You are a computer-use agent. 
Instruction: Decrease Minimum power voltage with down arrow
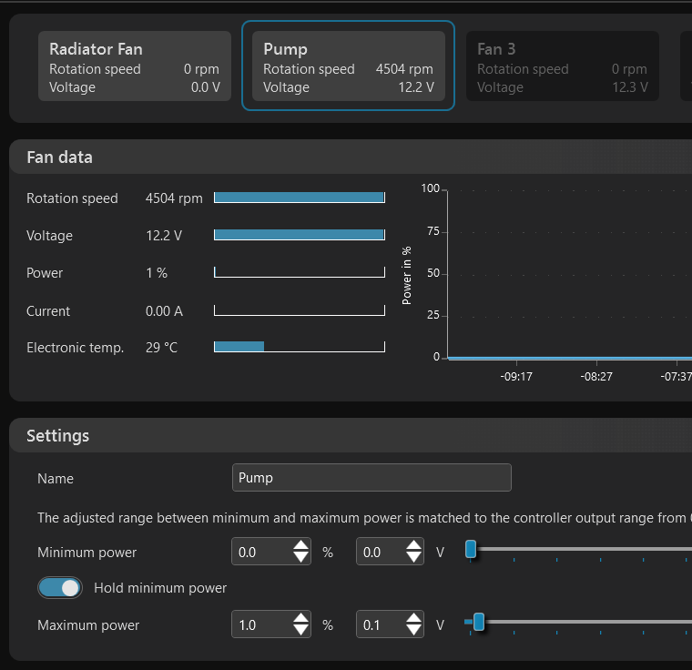[x=414, y=558]
